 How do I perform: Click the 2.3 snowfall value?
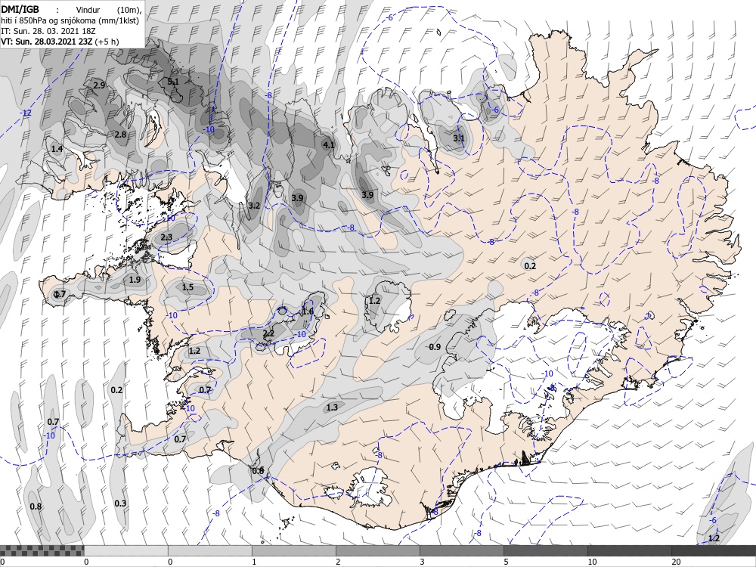(x=166, y=237)
